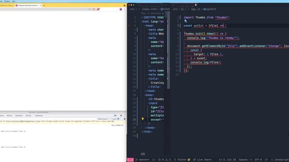The width and height of the screenshot is (289, 162).
Task: Click the Ln 3, Col 25 cursor position
Action: tap(227, 160)
